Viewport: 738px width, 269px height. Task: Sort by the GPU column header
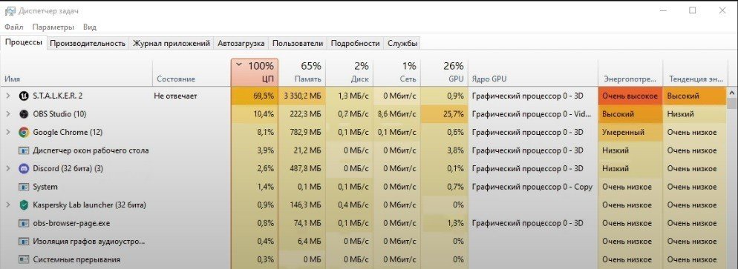coord(444,73)
